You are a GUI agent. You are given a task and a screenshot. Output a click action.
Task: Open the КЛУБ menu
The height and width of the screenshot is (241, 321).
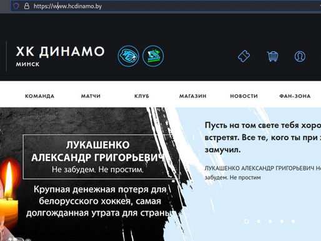[142, 96]
